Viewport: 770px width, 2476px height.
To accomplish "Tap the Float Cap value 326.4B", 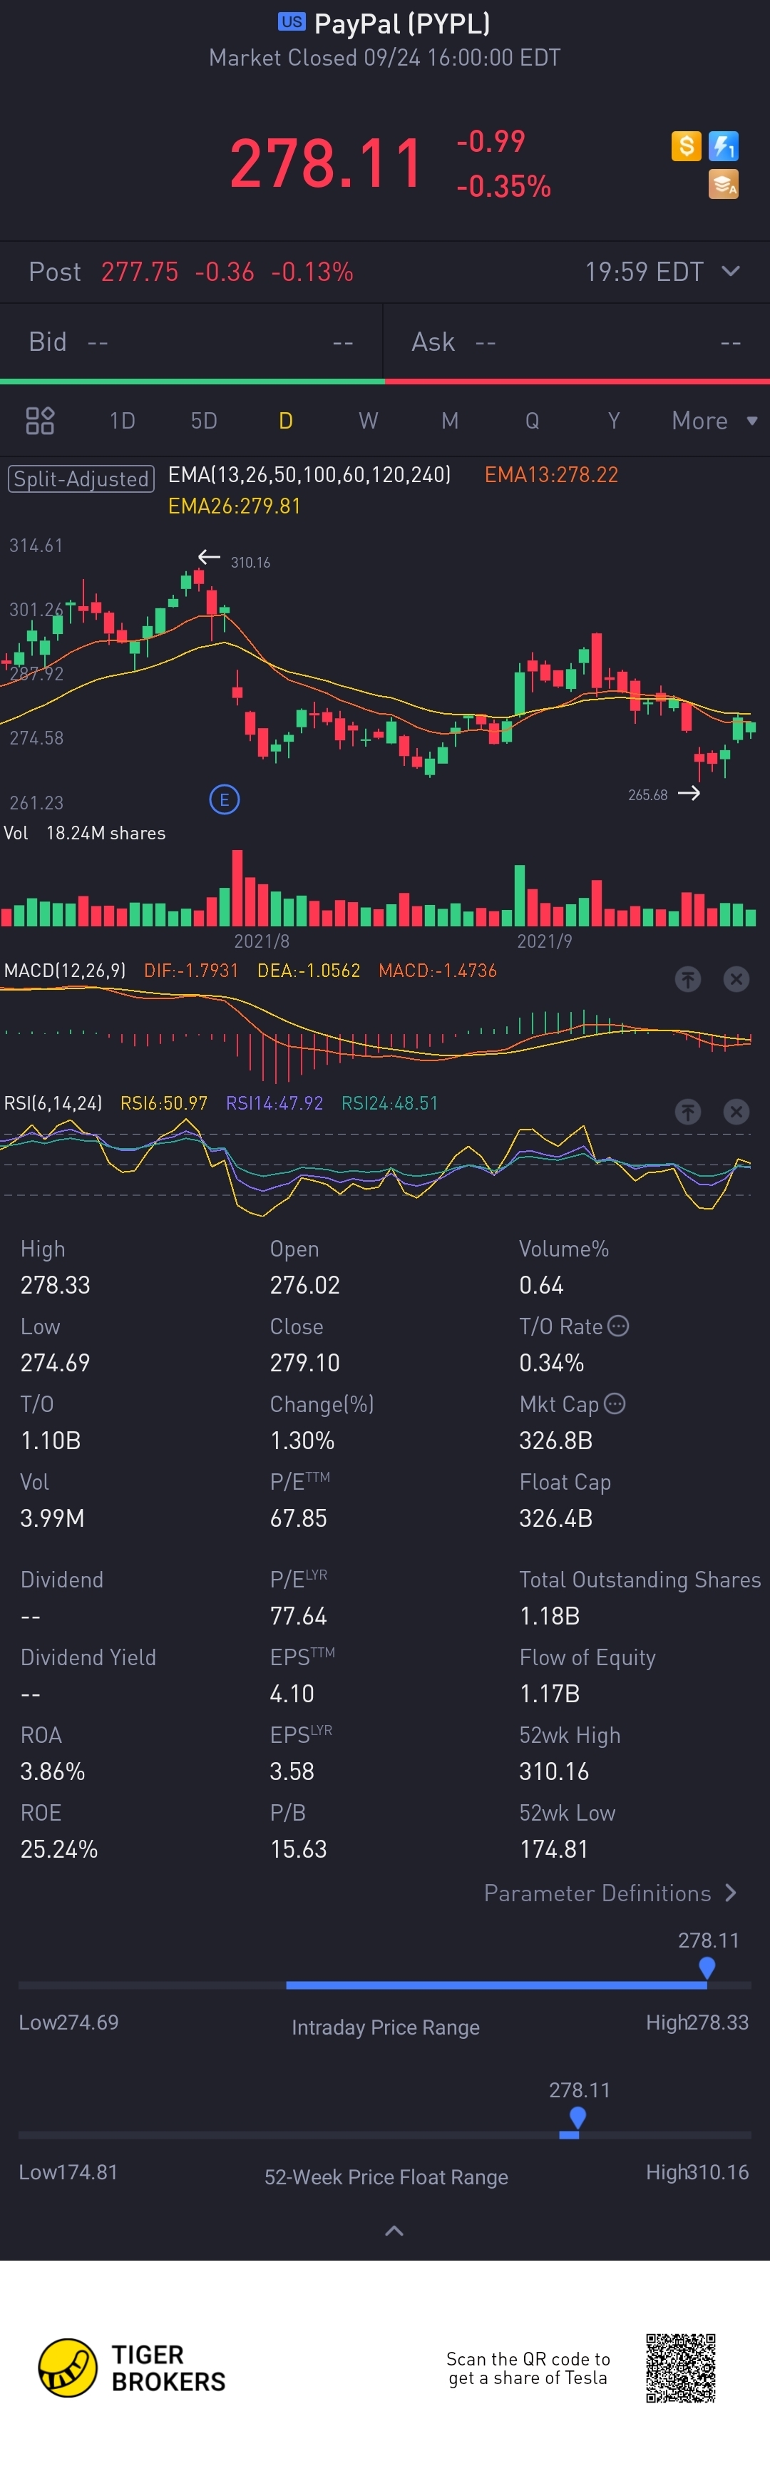I will [555, 1518].
